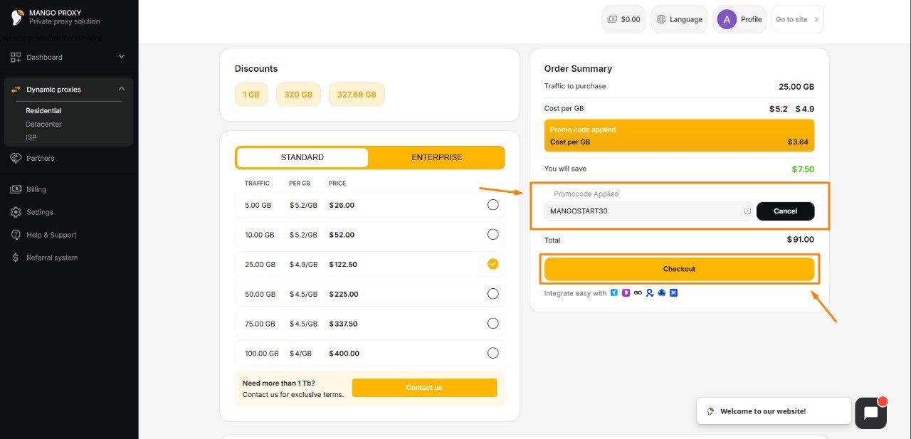The image size is (911, 439).
Task: Click the Checkout button
Action: pos(679,269)
